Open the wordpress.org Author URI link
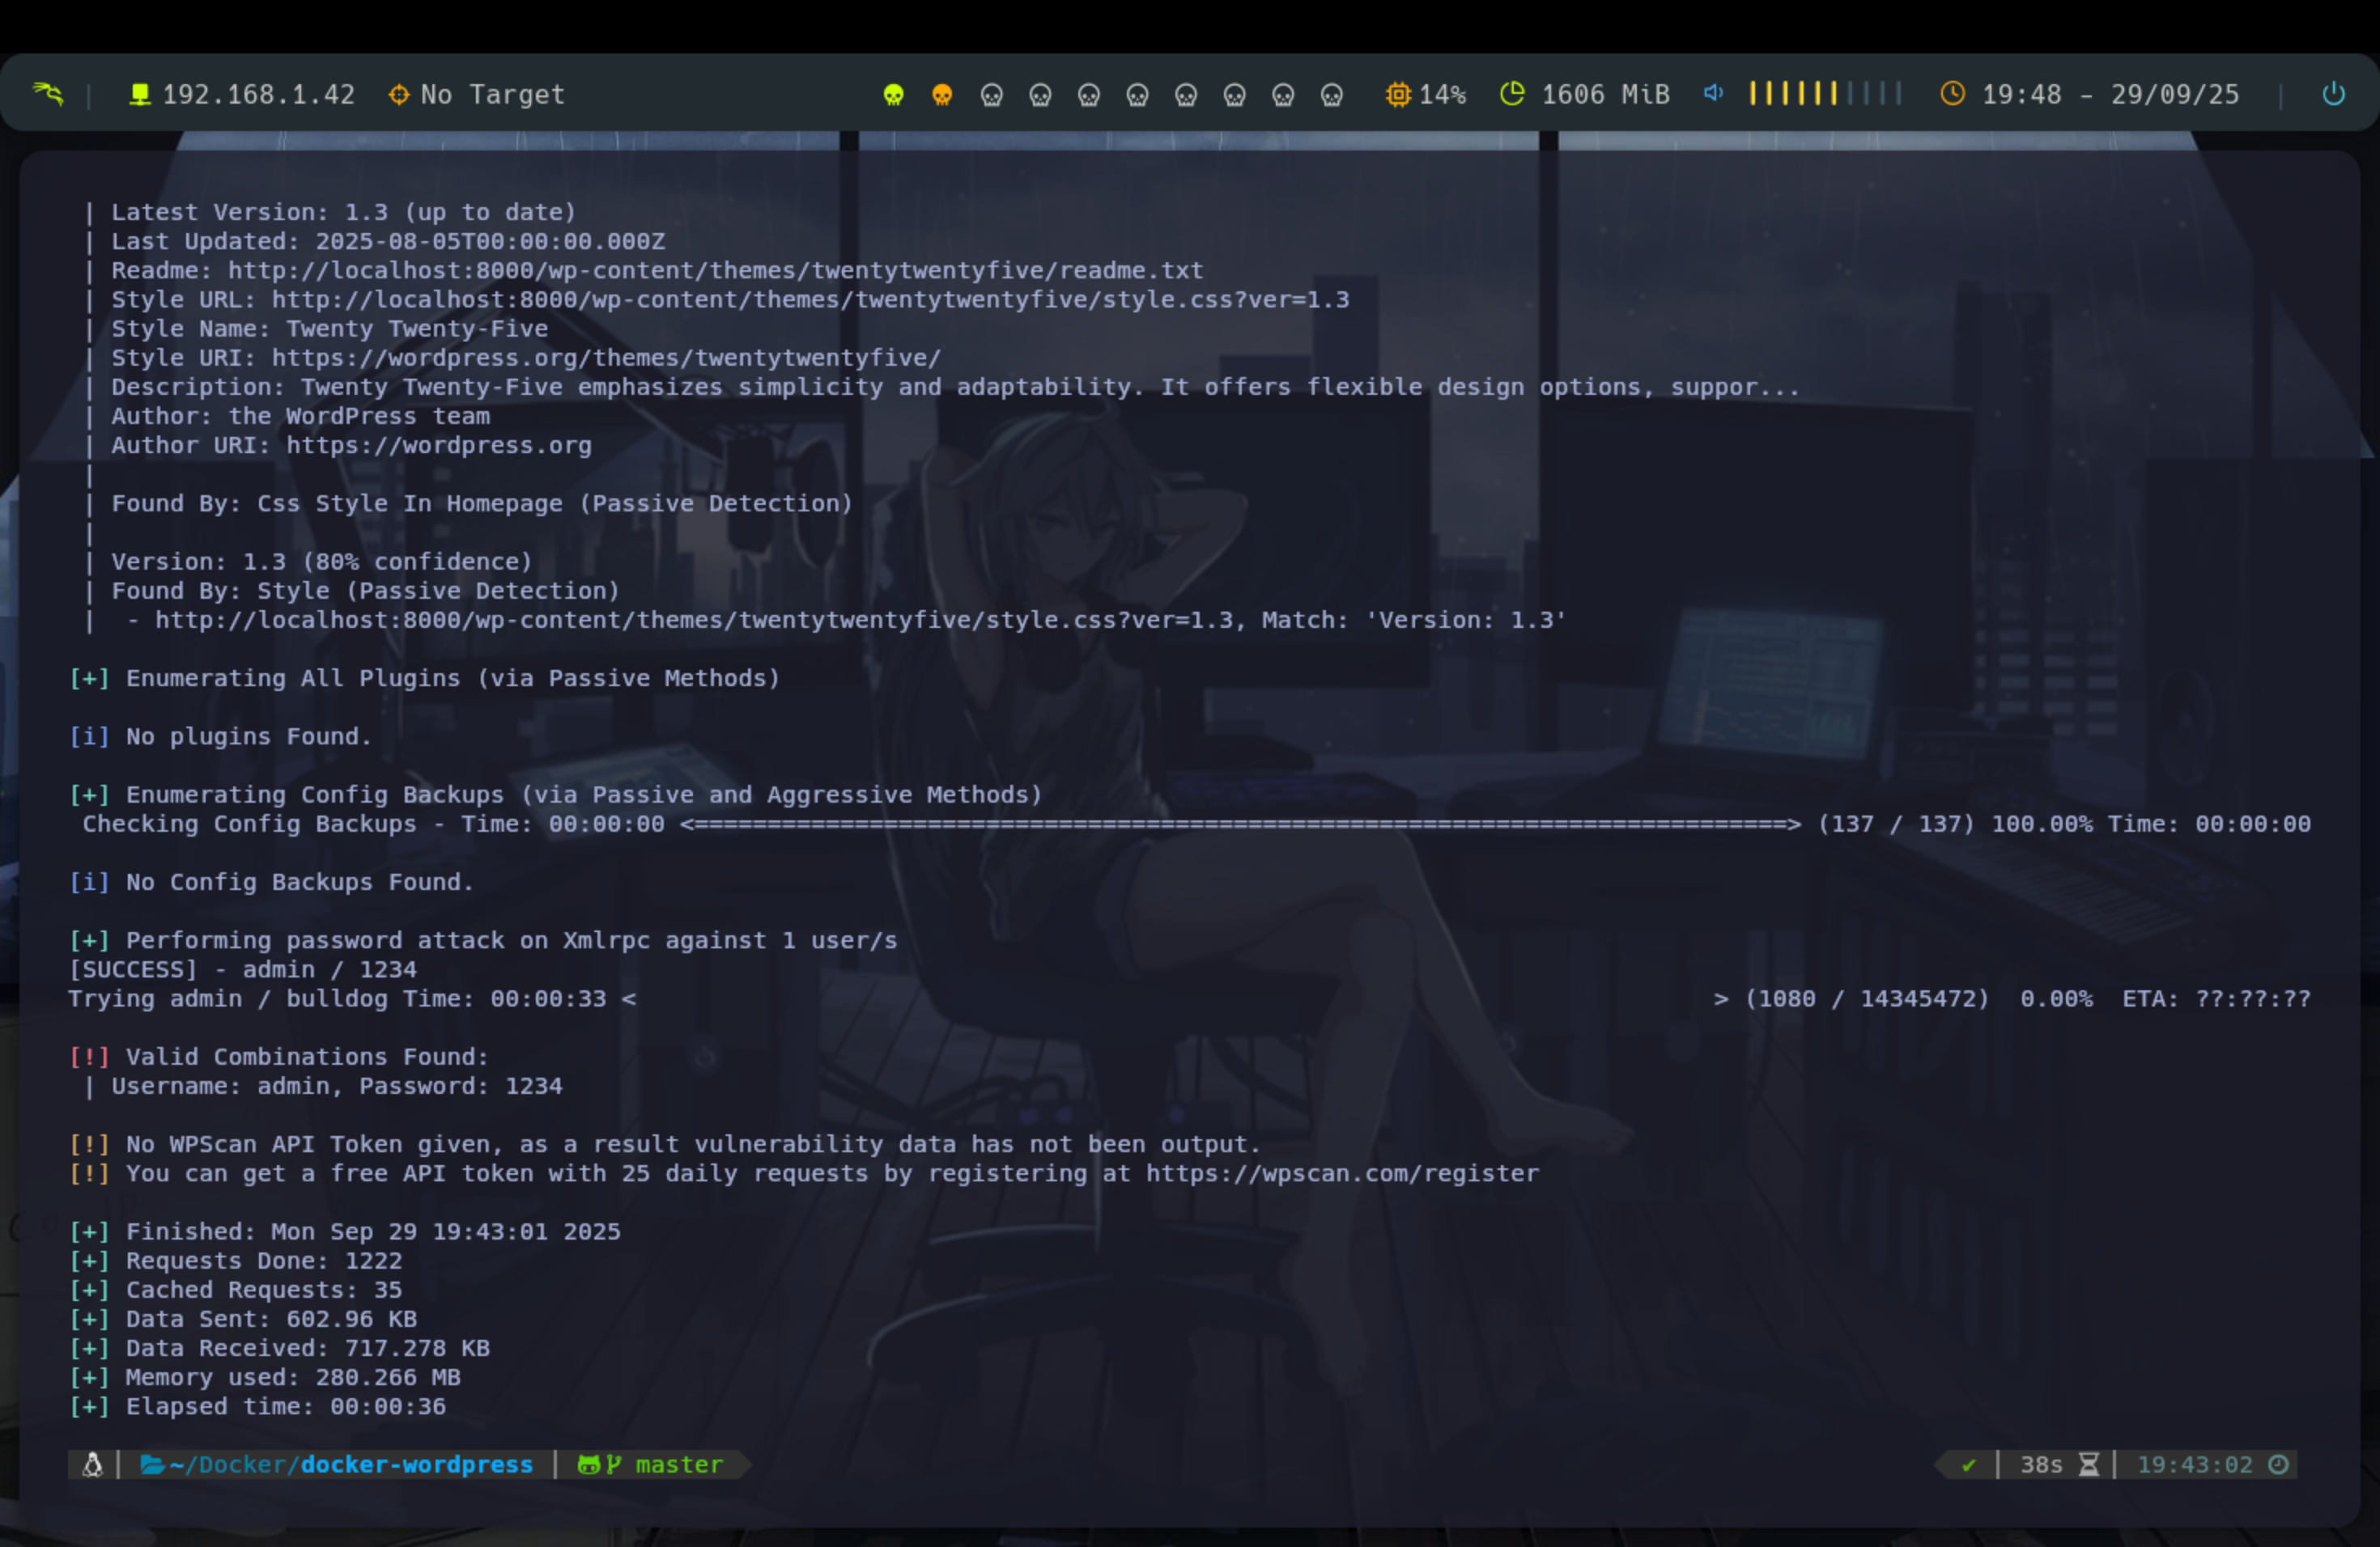 pos(439,446)
